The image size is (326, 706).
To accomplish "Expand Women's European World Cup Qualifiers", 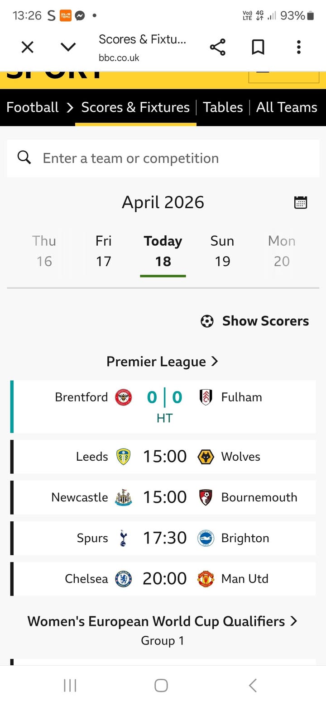I will pos(163,621).
